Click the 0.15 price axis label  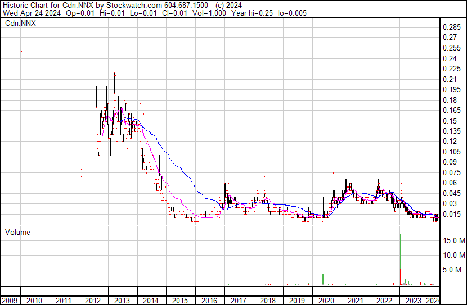click(450, 121)
